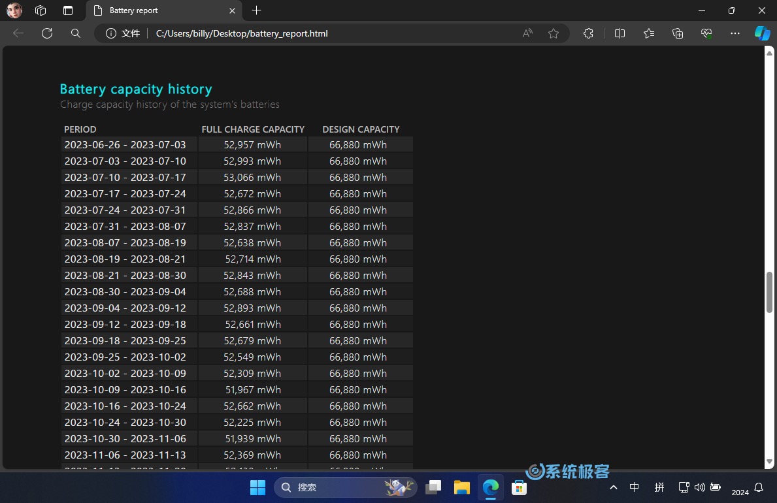The image size is (777, 503).
Task: Open a new browser tab
Action: tap(256, 10)
